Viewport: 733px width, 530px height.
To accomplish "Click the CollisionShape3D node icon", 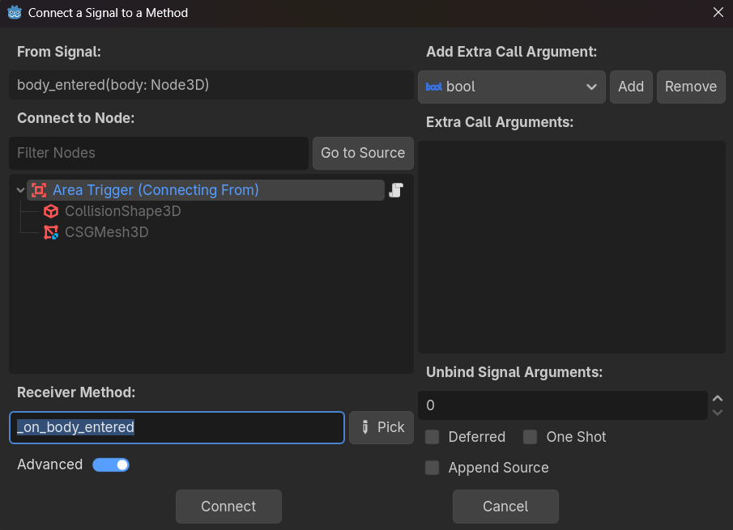I will tap(51, 211).
